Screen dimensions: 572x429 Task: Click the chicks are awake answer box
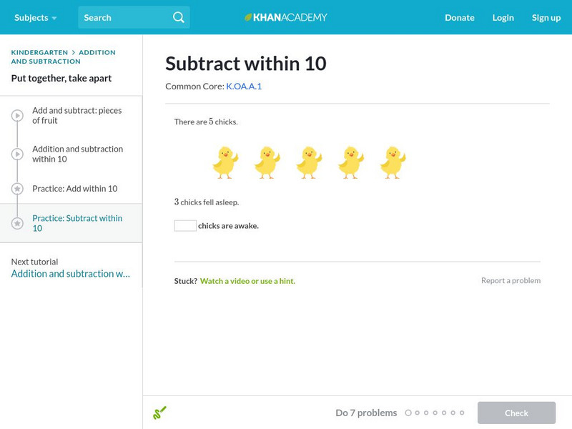(x=185, y=226)
